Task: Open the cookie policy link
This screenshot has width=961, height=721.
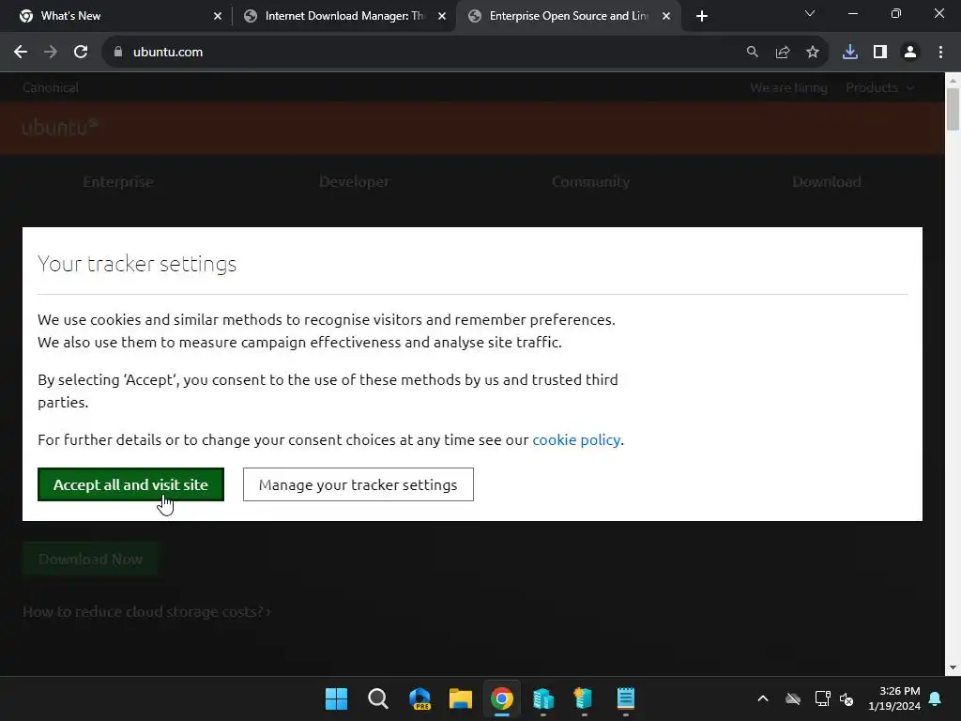Action: coord(576,440)
